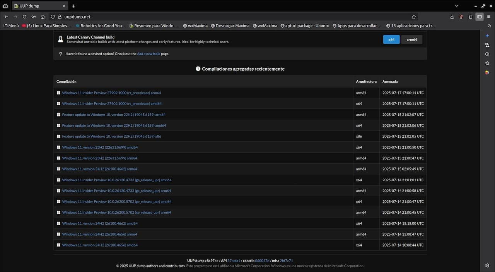
Task: Reload the page with the refresh icon
Action: point(24,17)
